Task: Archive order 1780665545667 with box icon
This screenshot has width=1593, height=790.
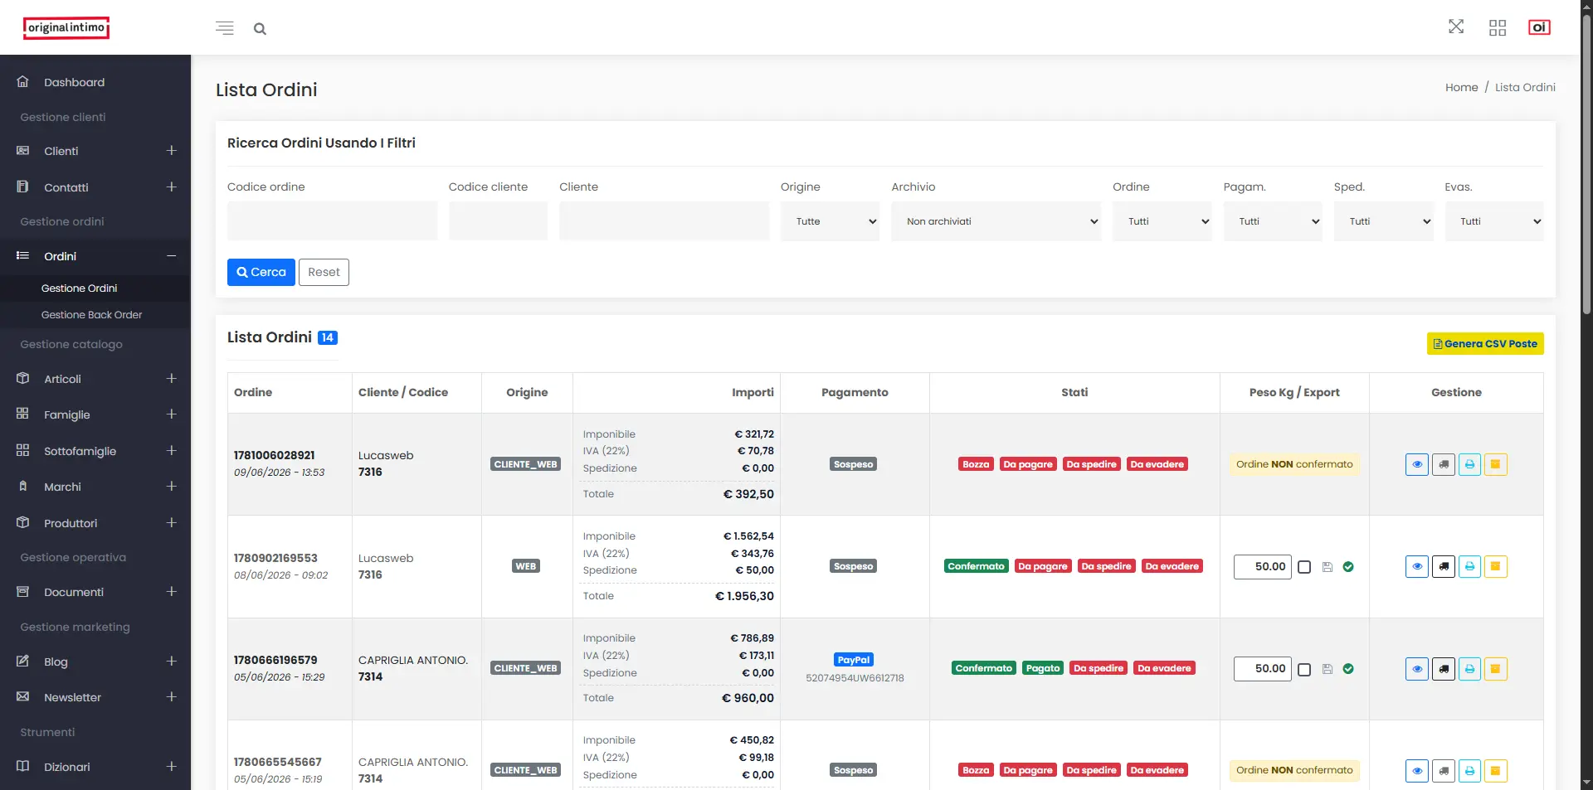Action: click(x=1496, y=771)
